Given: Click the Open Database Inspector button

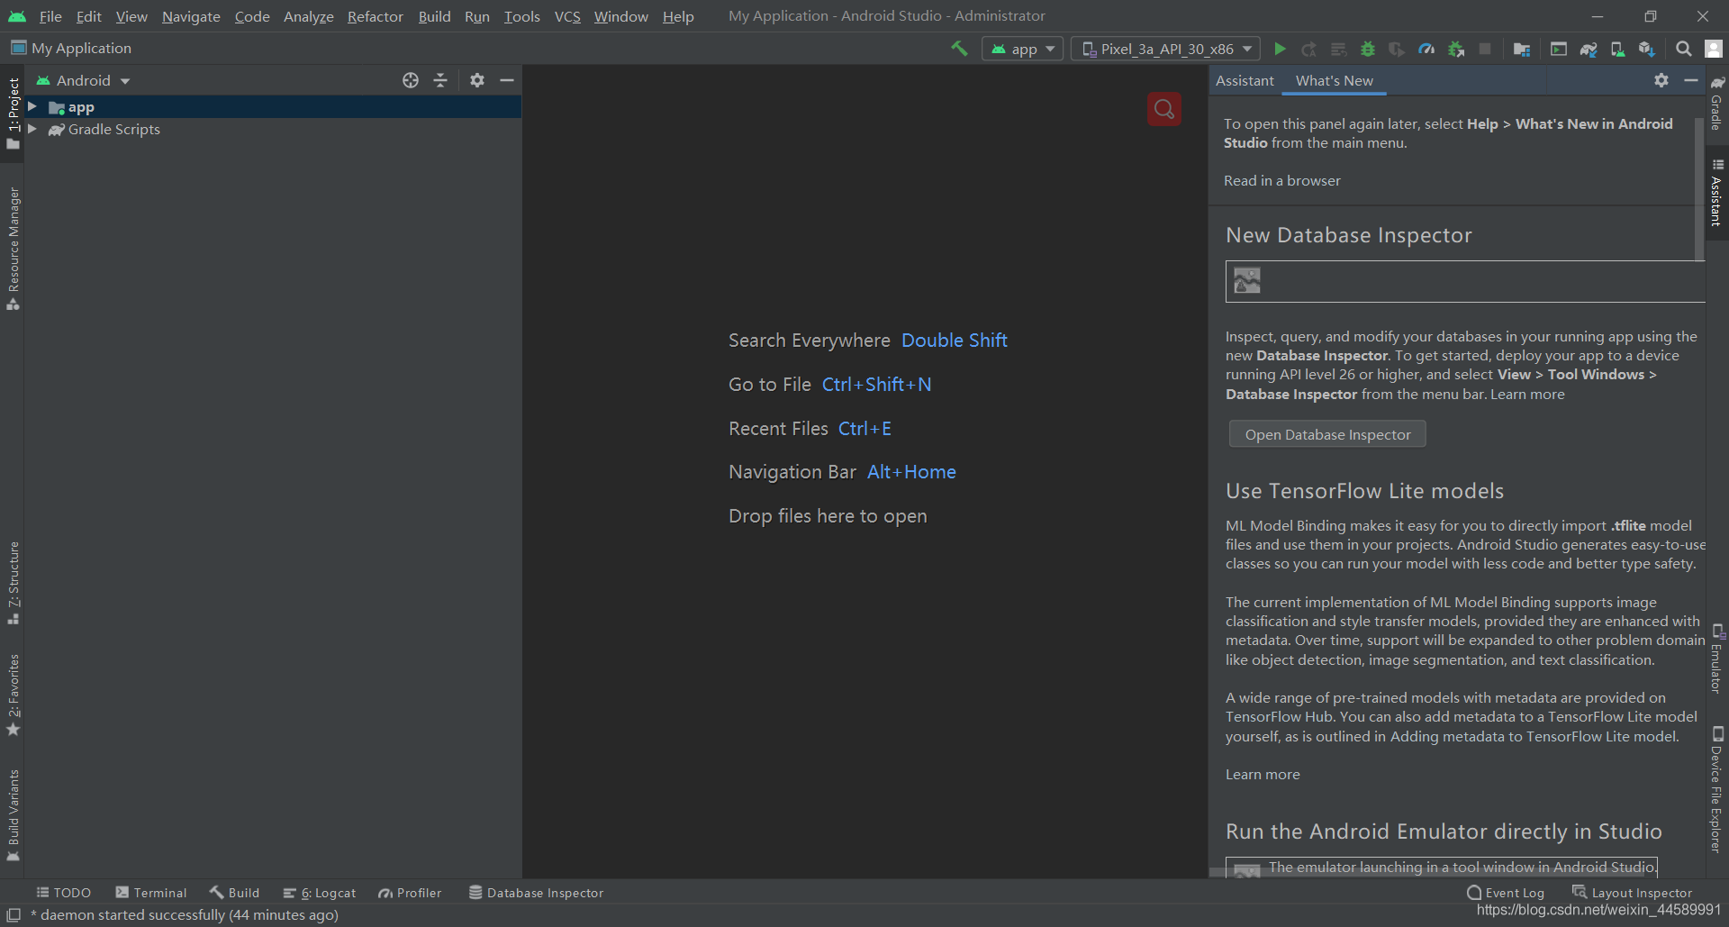Looking at the screenshot, I should point(1327,434).
